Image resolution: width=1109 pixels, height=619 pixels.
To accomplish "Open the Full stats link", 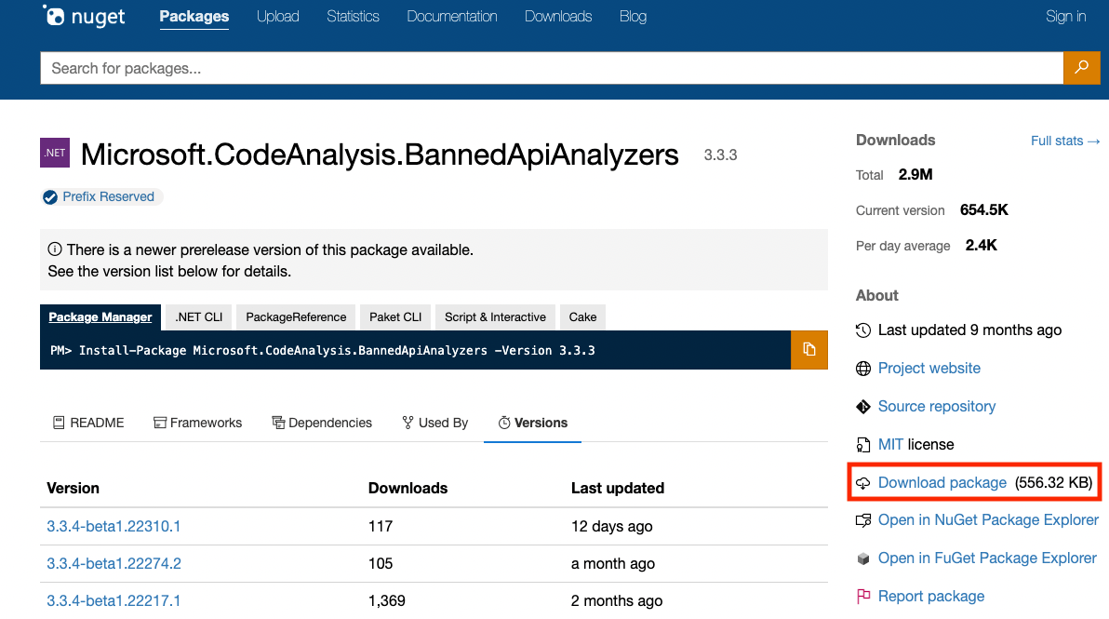I will pos(1065,141).
